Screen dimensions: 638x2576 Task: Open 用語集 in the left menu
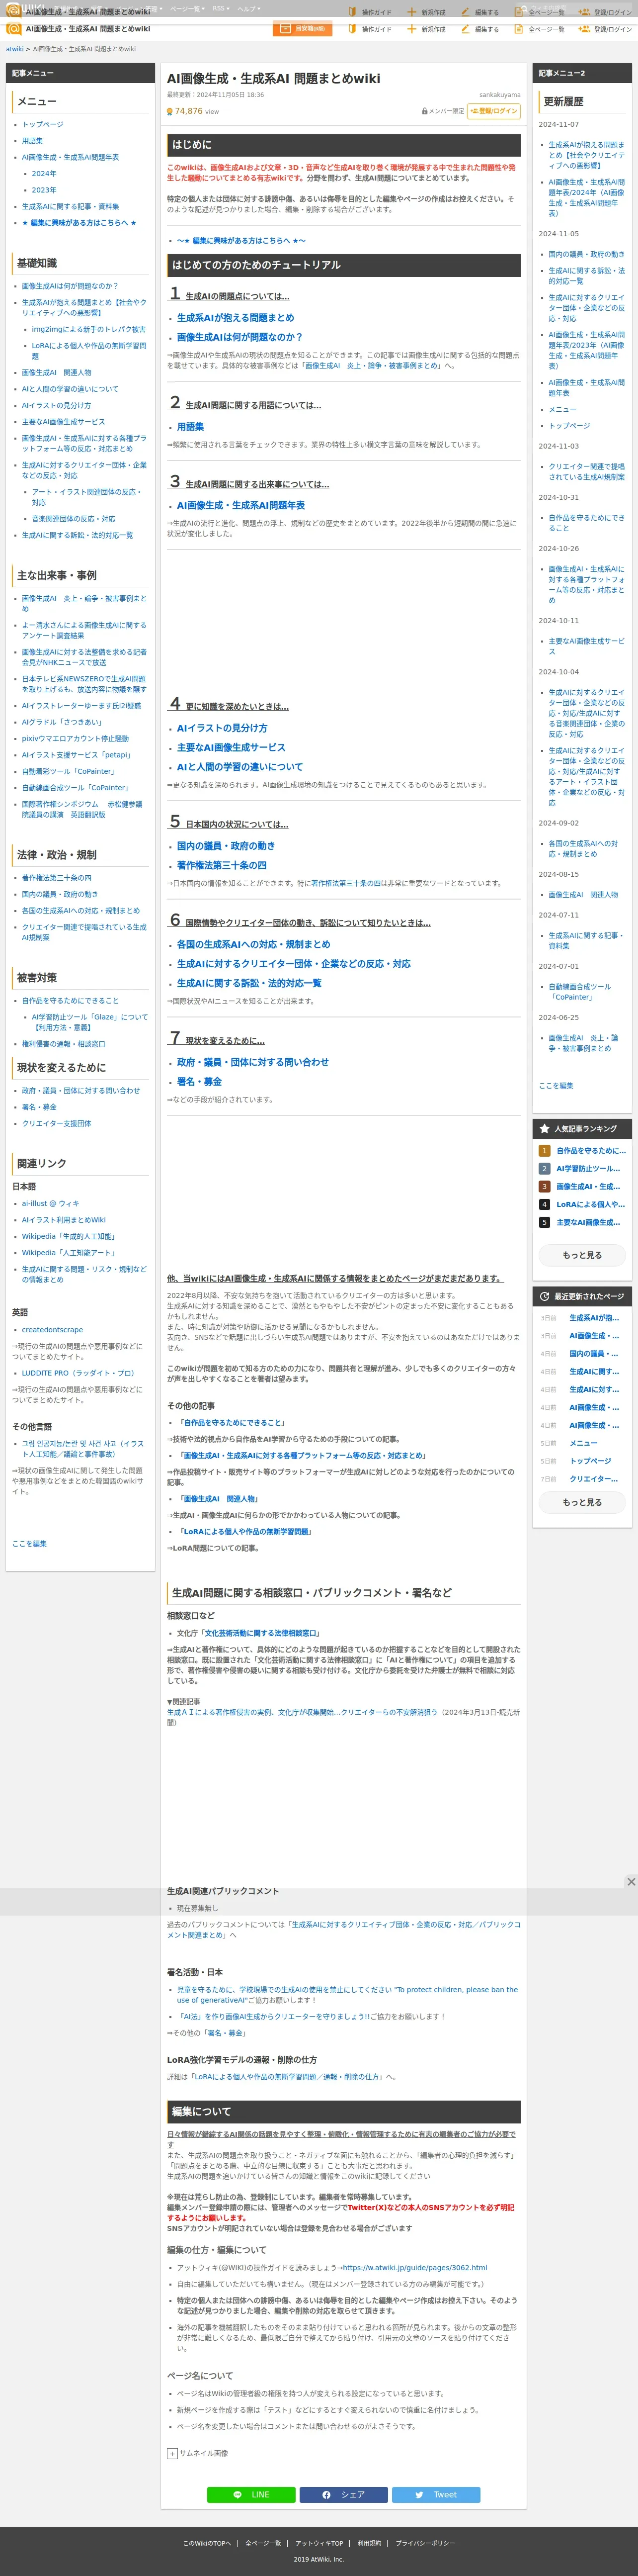tap(32, 141)
